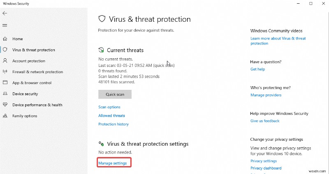Click the Account protection person icon
This screenshot has width=329, height=174.
(x=5, y=61)
